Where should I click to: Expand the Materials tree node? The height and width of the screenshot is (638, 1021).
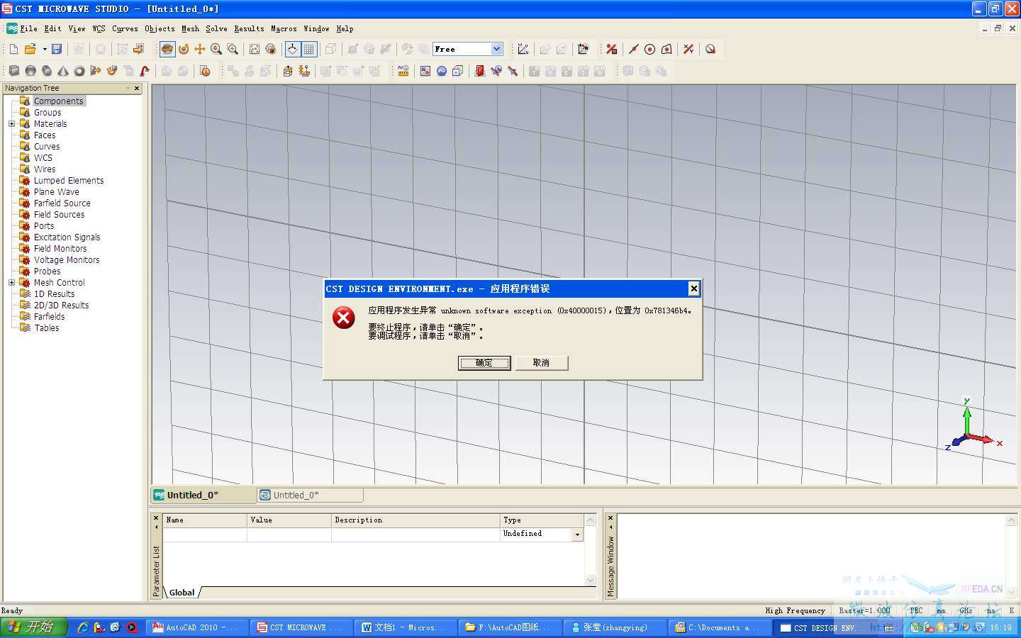(11, 124)
